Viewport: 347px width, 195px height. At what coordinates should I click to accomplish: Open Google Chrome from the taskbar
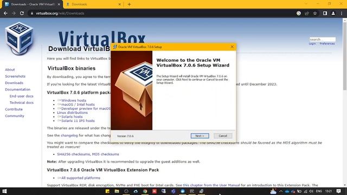coord(145,191)
